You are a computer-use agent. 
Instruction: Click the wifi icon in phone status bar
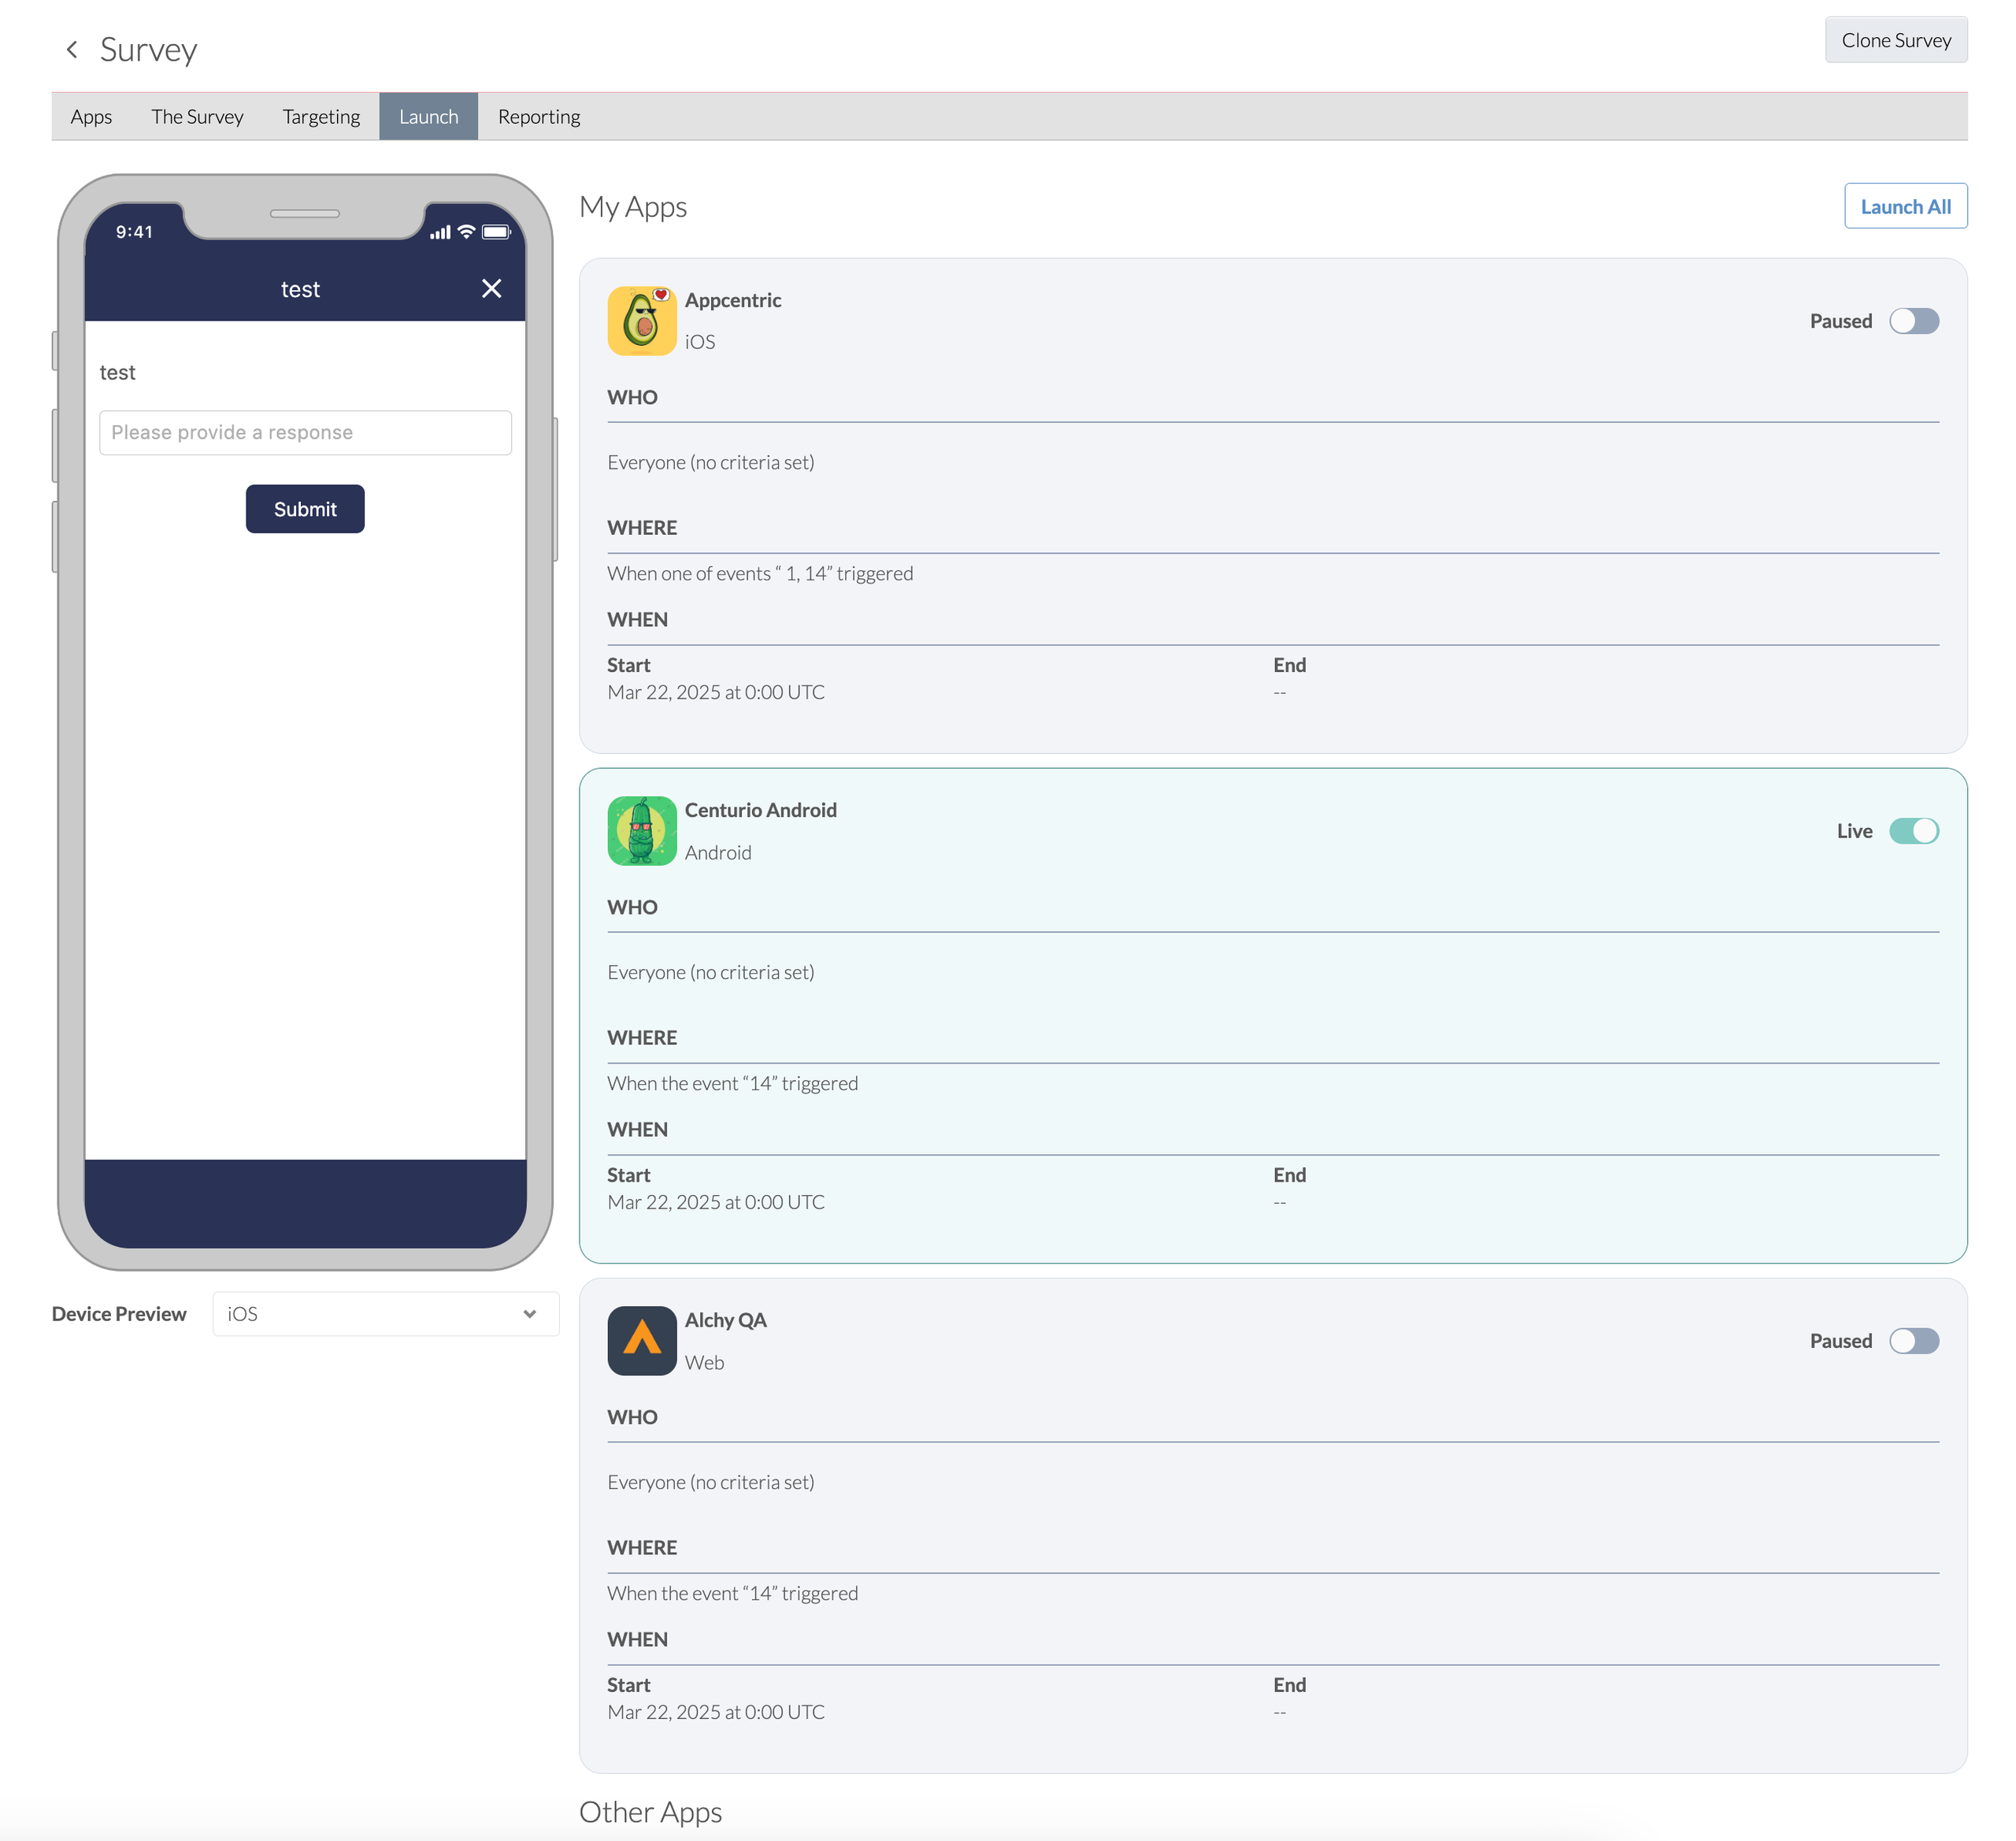(466, 232)
